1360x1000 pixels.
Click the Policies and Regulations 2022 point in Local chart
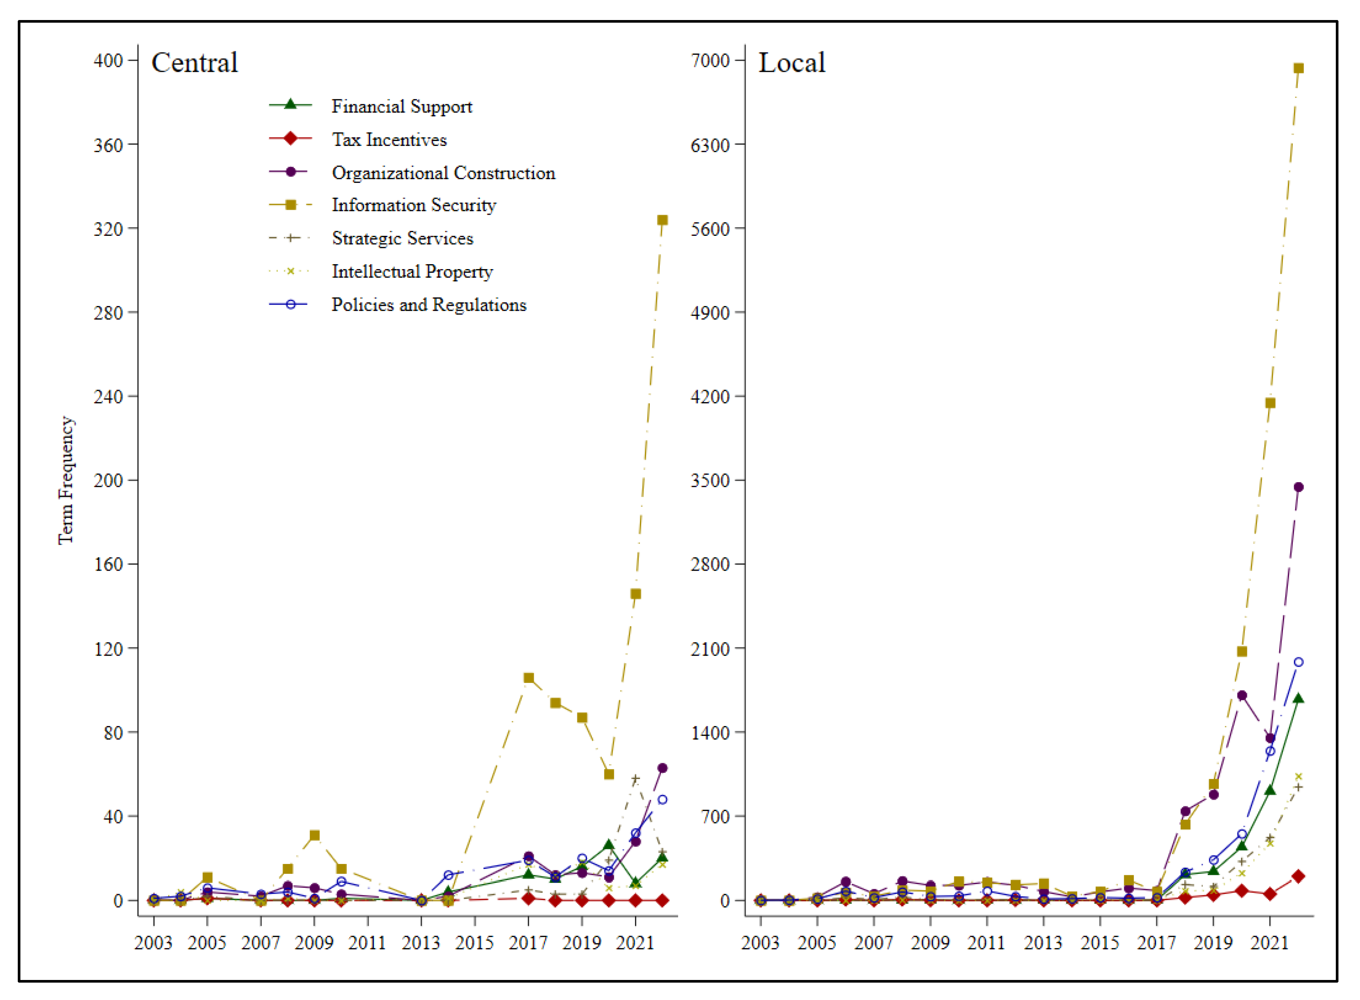click(1298, 662)
